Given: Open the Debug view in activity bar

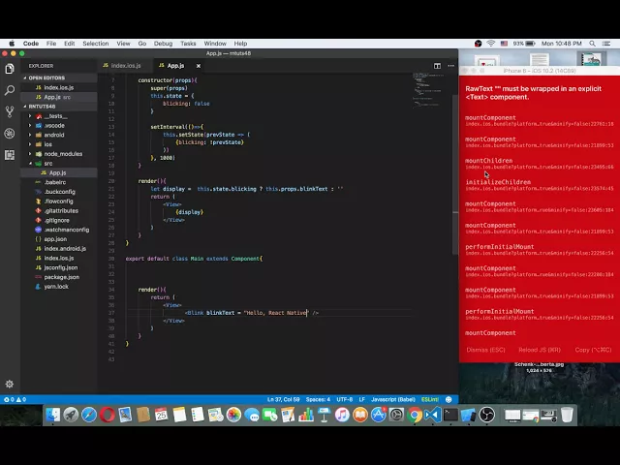Looking at the screenshot, I should coord(10,134).
